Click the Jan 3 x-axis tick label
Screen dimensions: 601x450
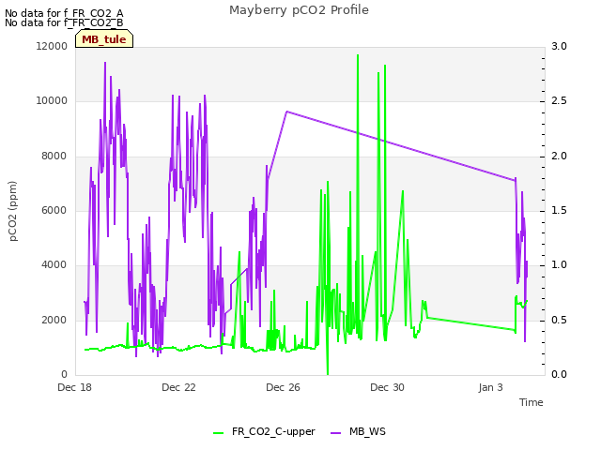(490, 387)
